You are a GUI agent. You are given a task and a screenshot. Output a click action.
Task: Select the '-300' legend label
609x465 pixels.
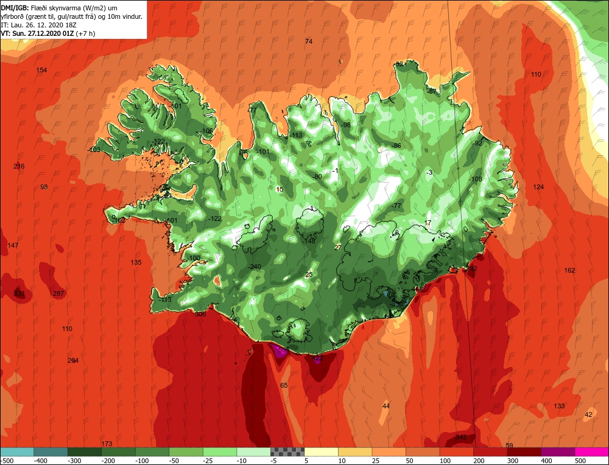point(74,461)
